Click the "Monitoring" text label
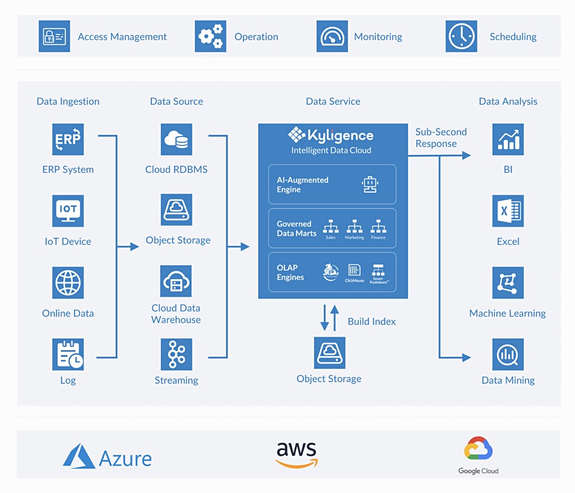The image size is (575, 493). 378,37
